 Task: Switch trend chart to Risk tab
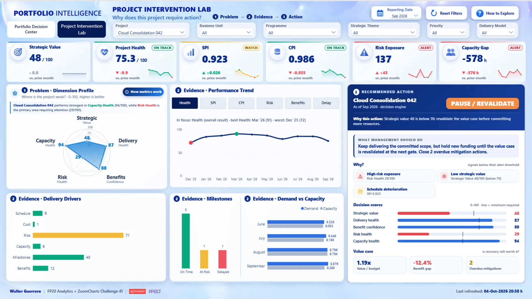270,103
